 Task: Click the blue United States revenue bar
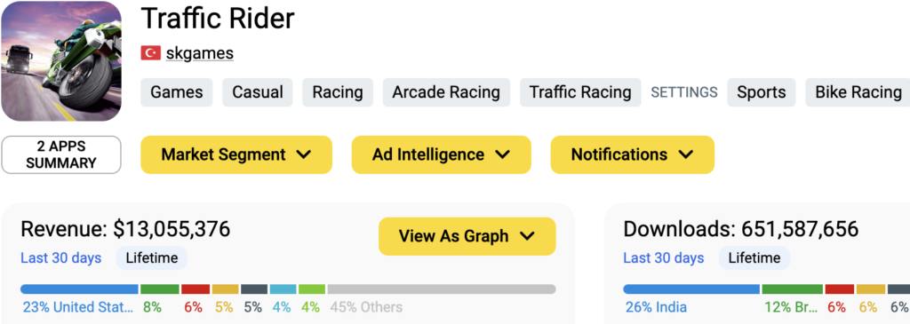79,289
